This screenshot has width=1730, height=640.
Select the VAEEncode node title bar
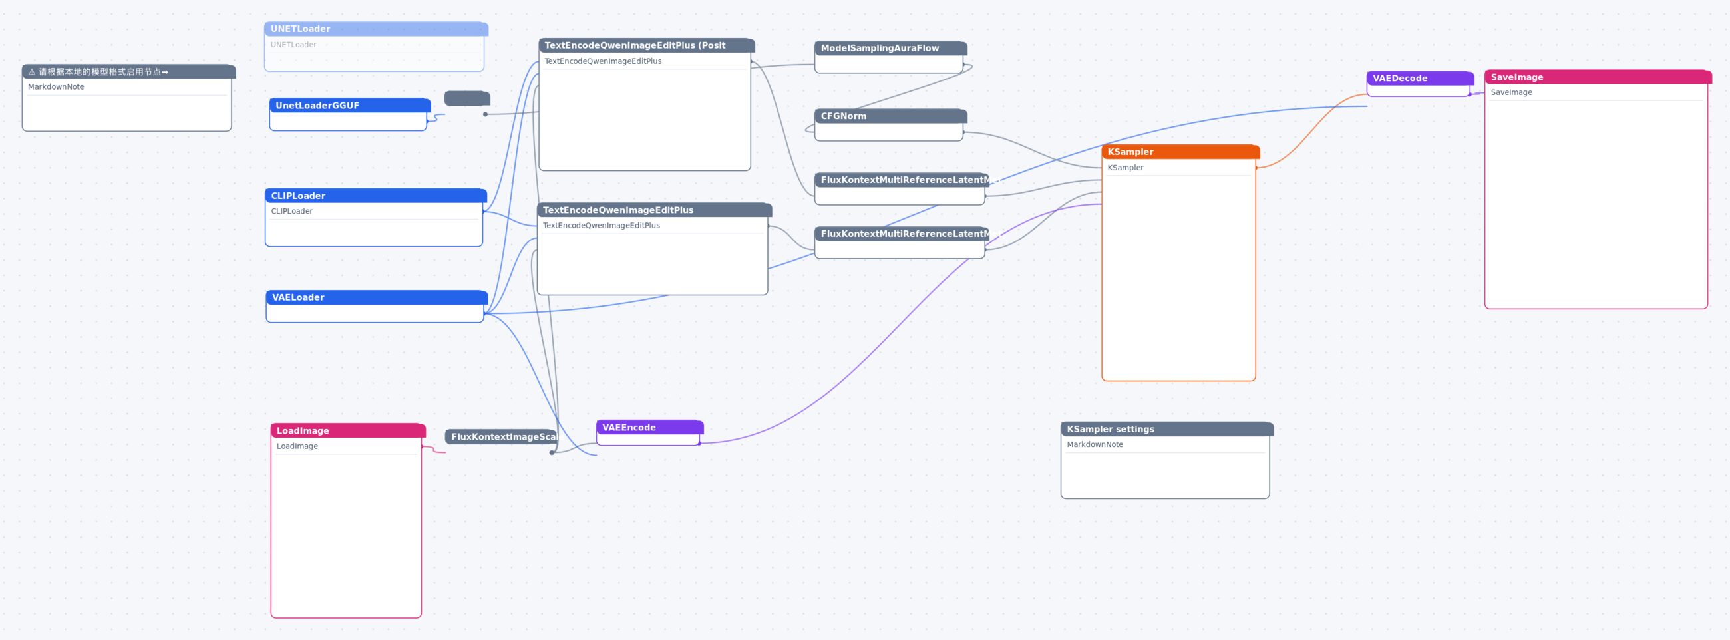click(x=650, y=428)
